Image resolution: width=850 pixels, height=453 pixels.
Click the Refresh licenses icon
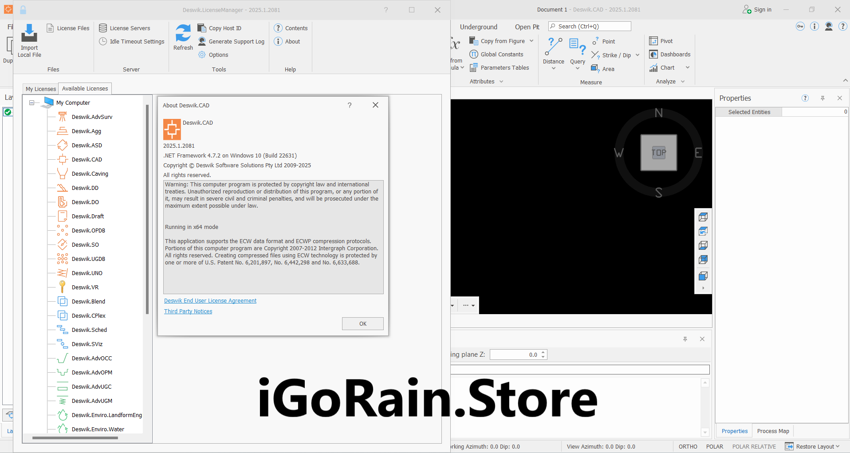183,33
